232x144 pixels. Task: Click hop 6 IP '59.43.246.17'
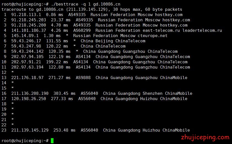(x=26, y=41)
